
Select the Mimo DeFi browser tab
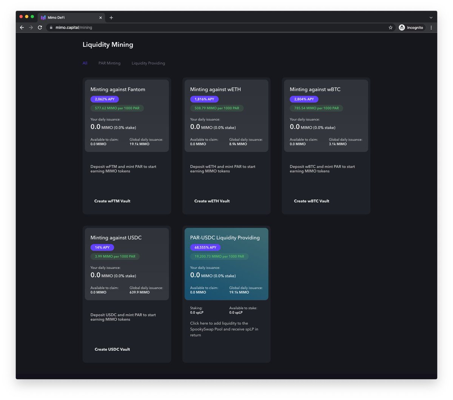pos(72,18)
